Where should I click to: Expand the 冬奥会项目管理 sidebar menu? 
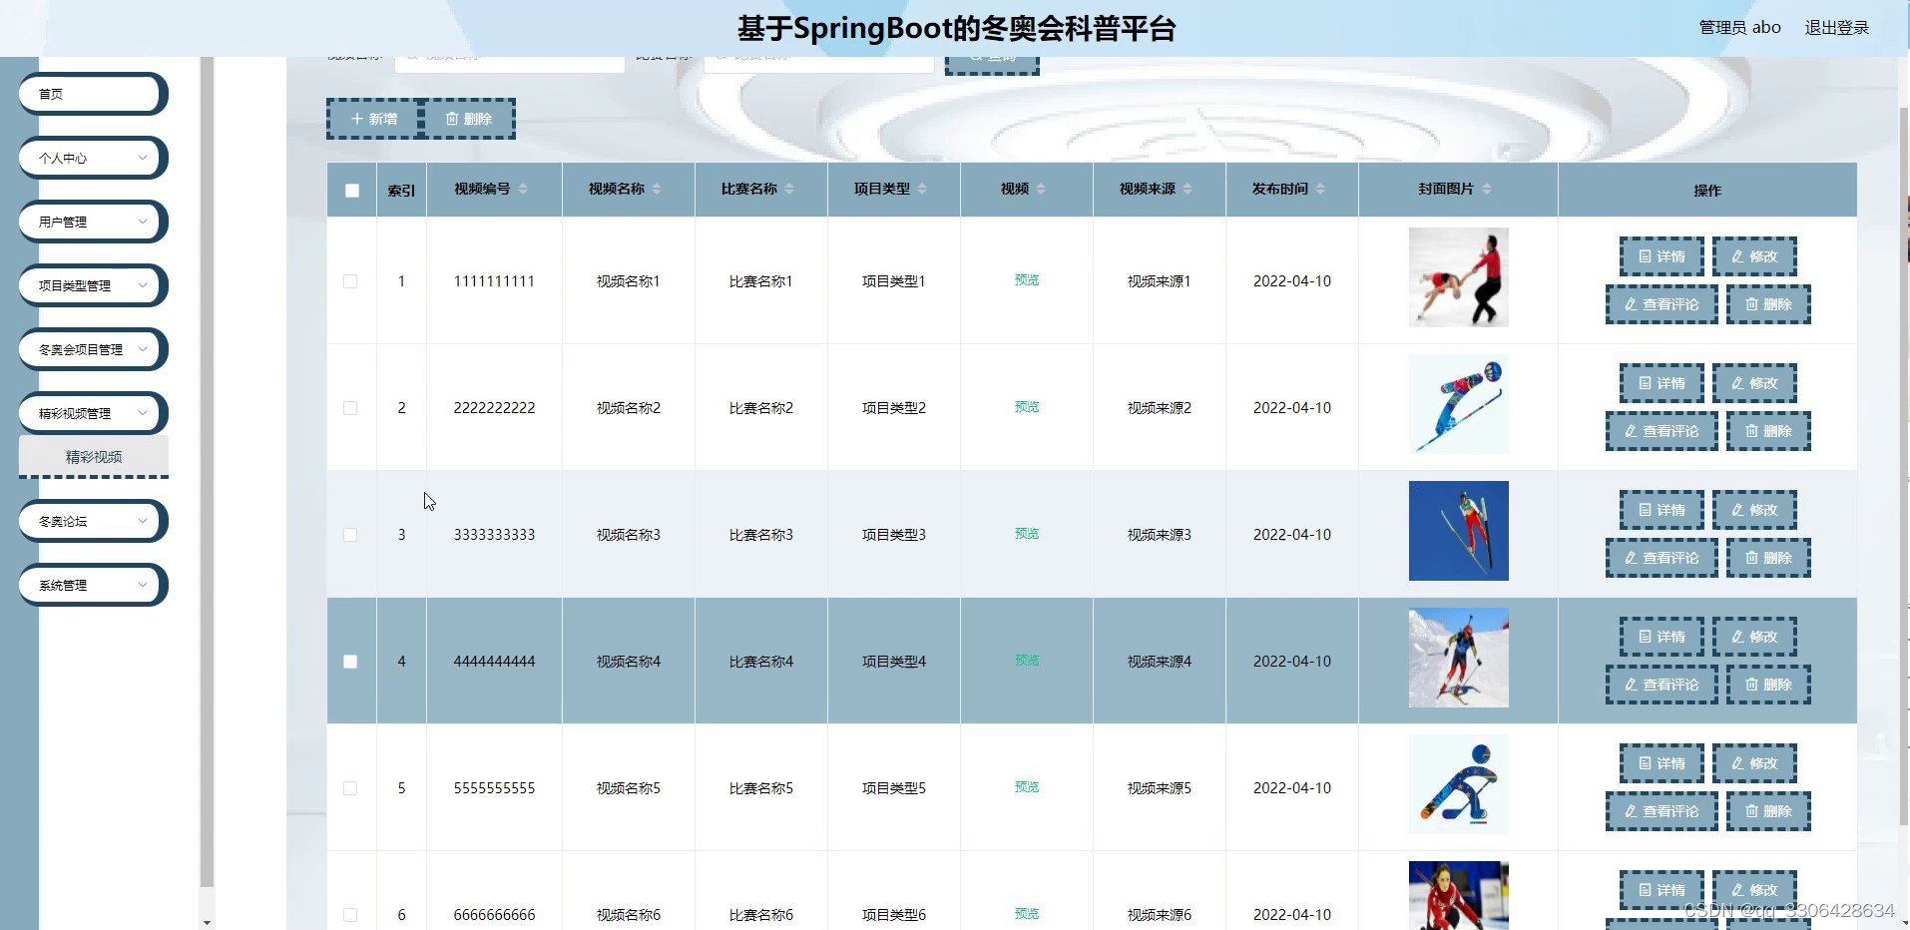tap(93, 349)
